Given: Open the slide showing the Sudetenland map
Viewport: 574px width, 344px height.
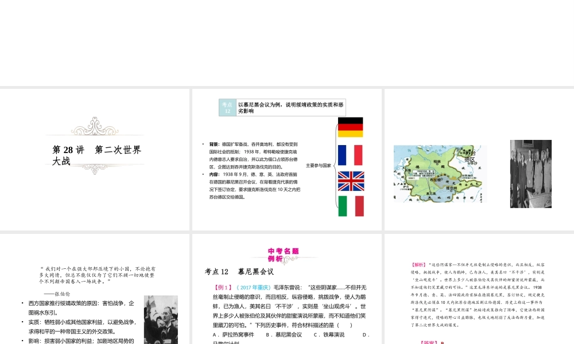Looking at the screenshot, I should coord(479,159).
